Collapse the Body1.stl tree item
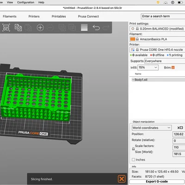The height and width of the screenshot is (185, 185). click(133, 80)
